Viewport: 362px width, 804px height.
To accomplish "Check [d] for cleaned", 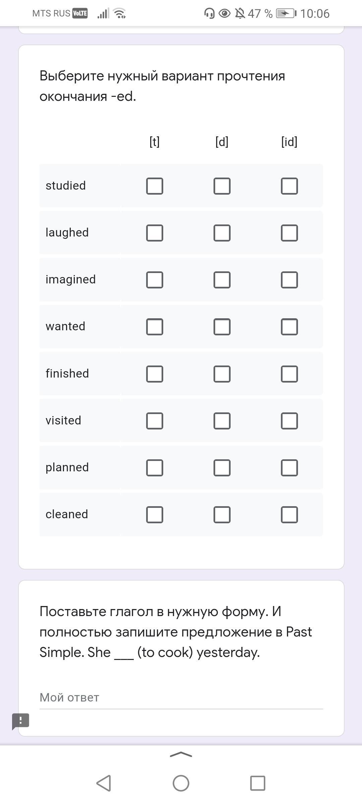I will 222,515.
